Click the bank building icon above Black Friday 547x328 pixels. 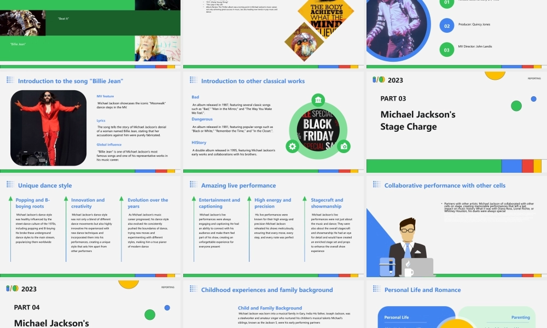(318, 101)
